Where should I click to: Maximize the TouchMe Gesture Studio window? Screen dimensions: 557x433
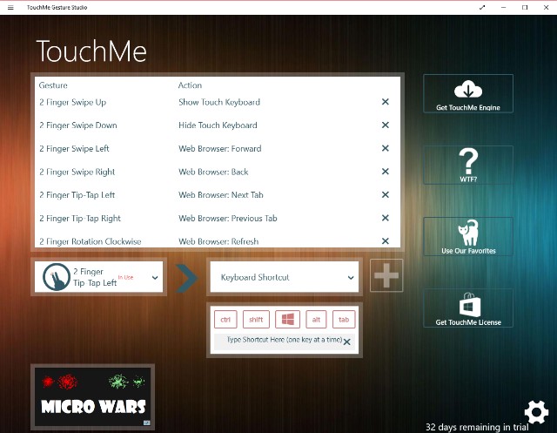click(525, 8)
